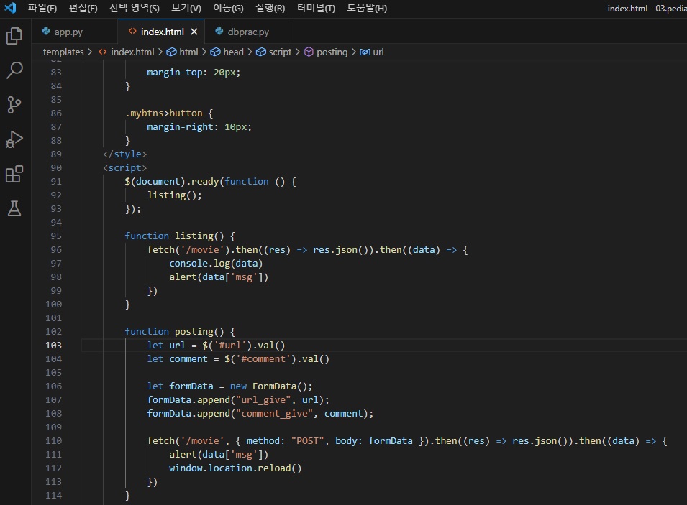Click the script breadcrumb item
The width and height of the screenshot is (687, 505).
tap(274, 52)
